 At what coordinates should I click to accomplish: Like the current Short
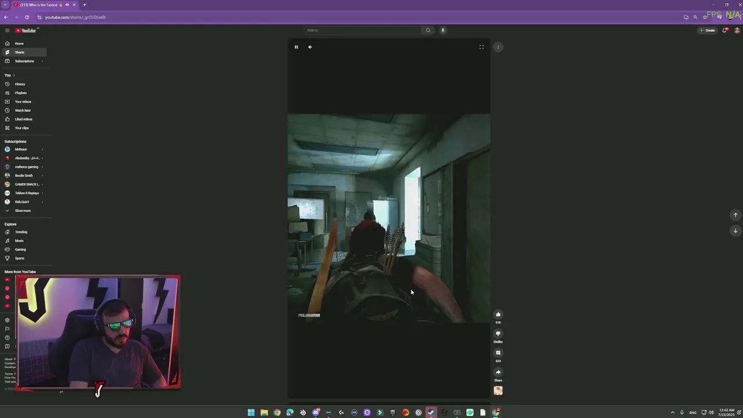click(498, 315)
